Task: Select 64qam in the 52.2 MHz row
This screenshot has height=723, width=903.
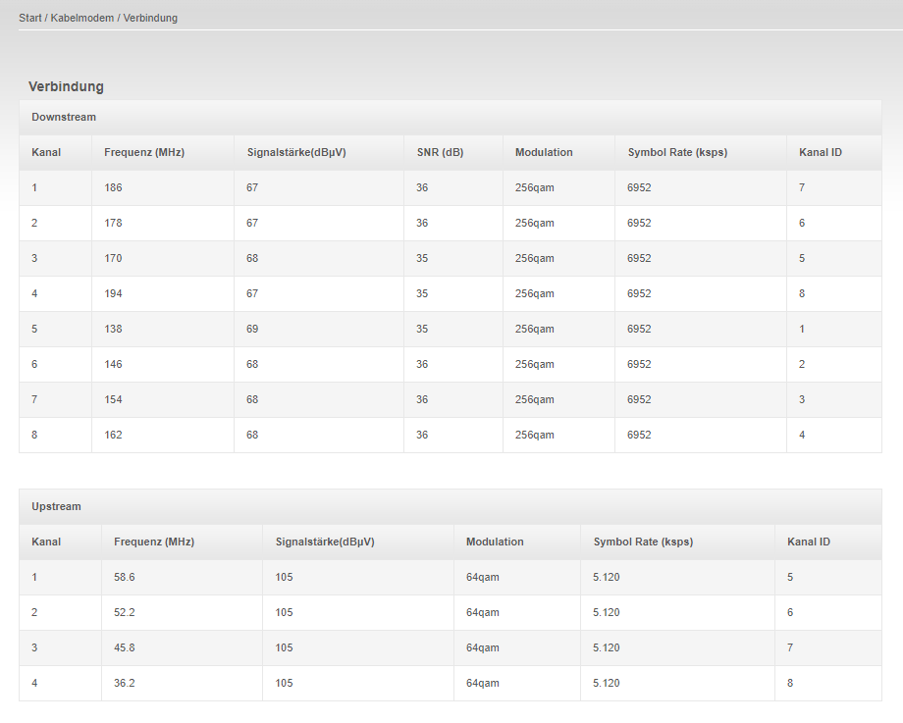Action: tap(483, 612)
